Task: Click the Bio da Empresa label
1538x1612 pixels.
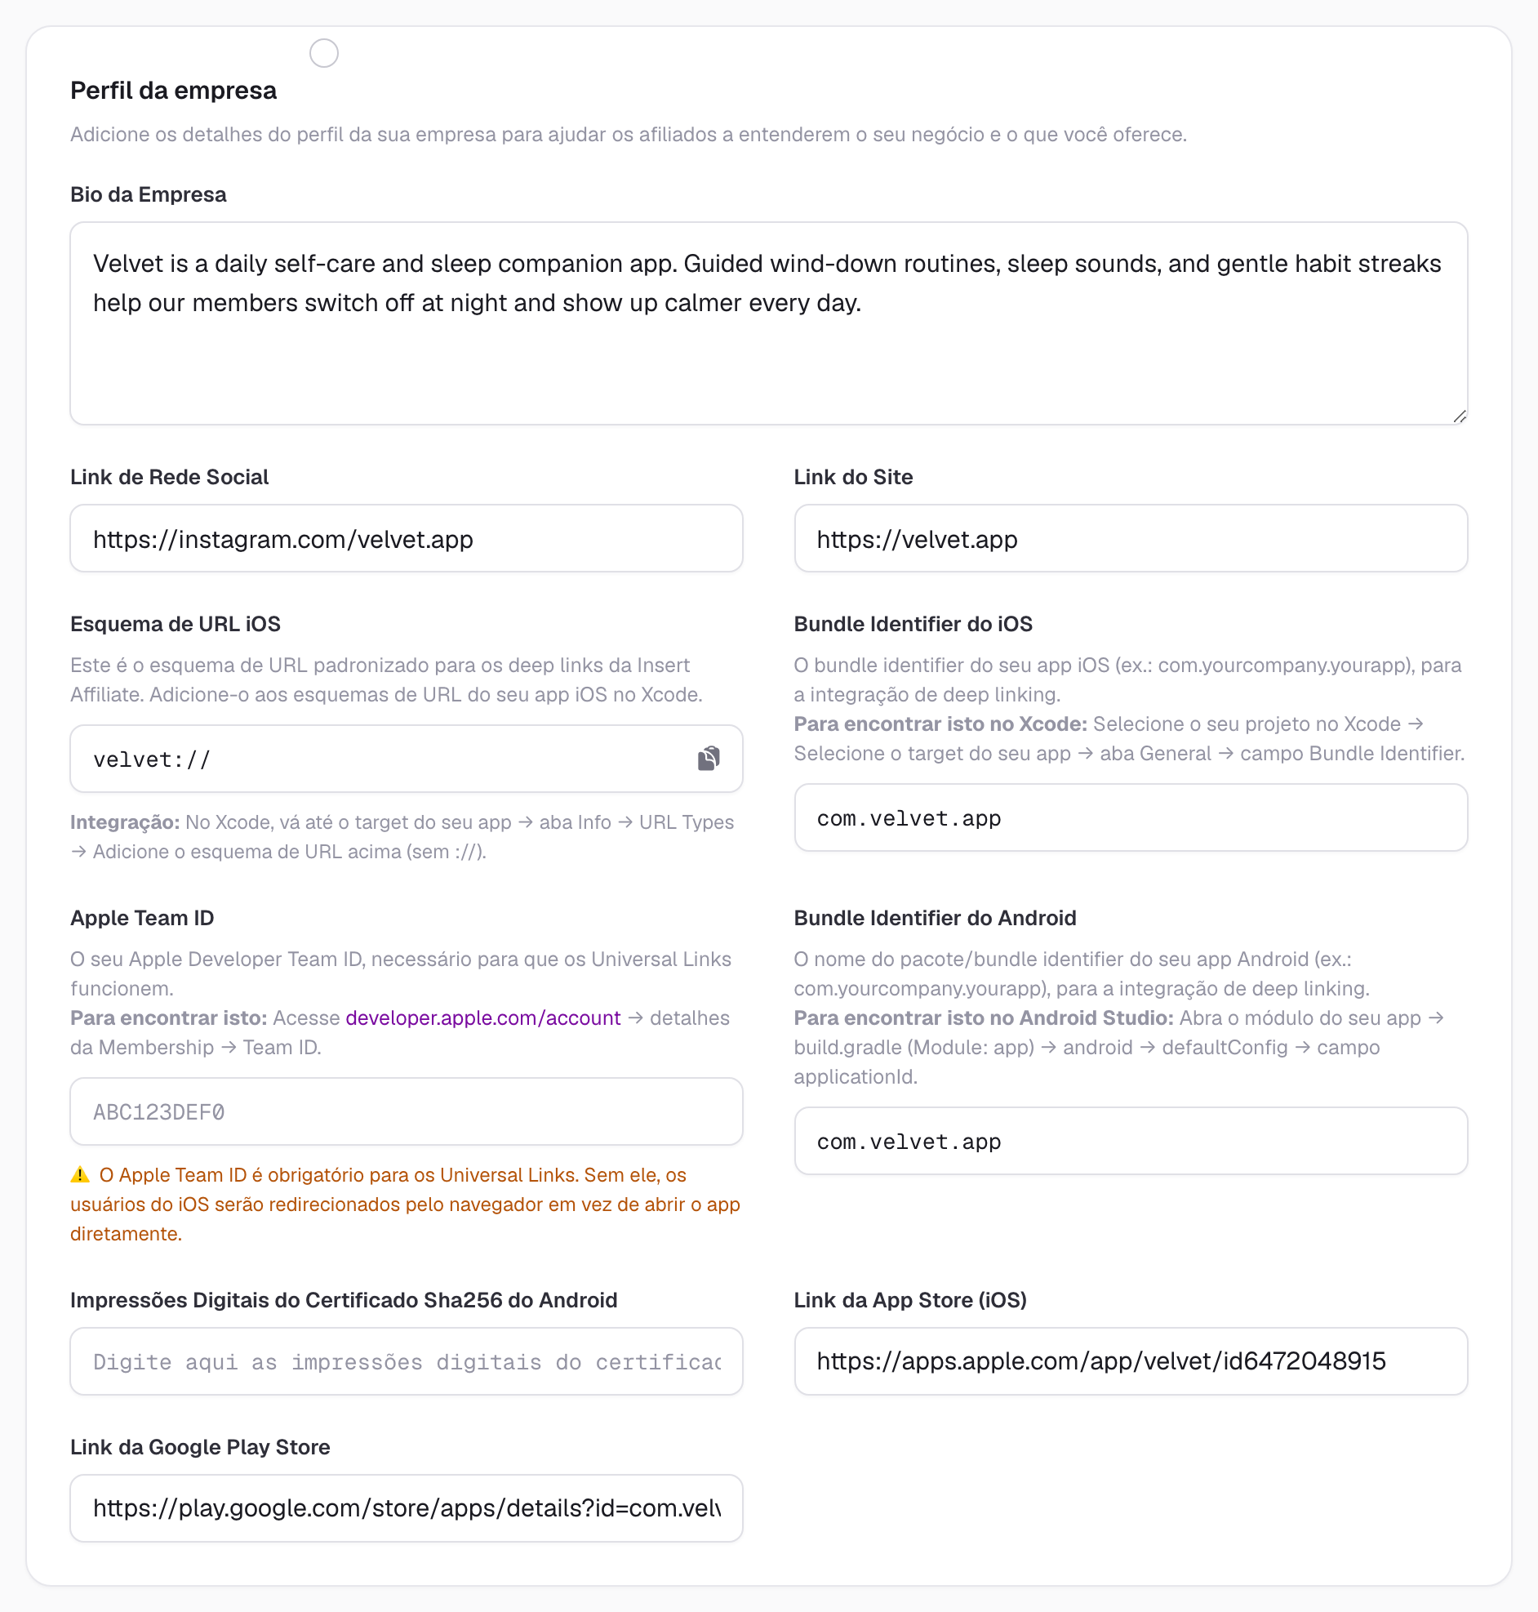Action: (x=149, y=194)
